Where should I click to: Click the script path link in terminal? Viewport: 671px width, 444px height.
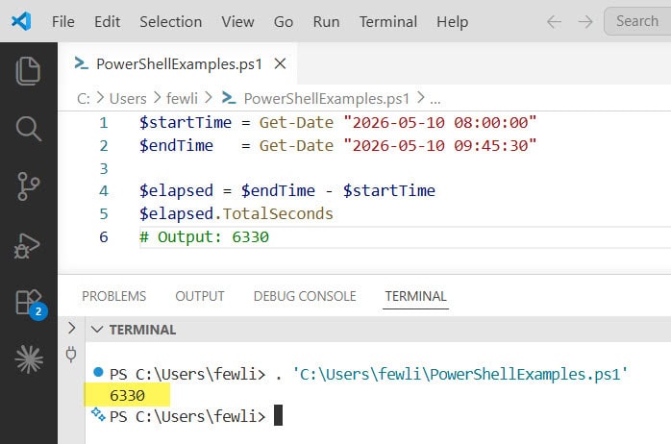point(460,374)
